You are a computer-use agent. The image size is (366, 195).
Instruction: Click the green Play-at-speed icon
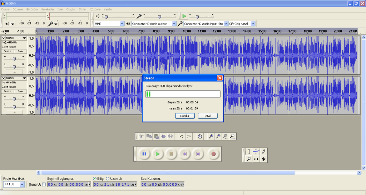pos(184,16)
